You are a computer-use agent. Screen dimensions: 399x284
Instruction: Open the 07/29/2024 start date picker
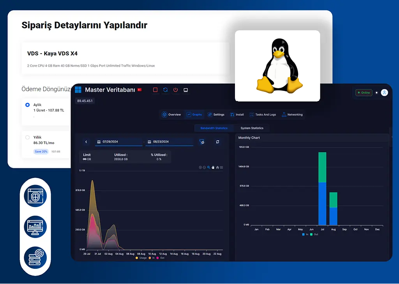pos(118,142)
